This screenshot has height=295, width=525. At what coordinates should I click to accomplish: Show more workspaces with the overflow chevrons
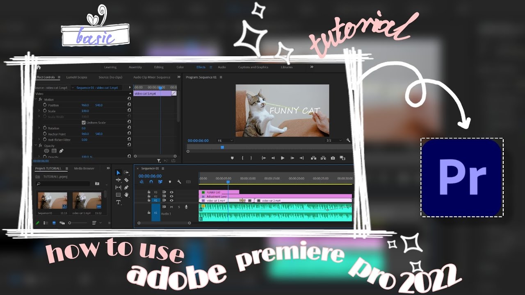click(x=312, y=67)
